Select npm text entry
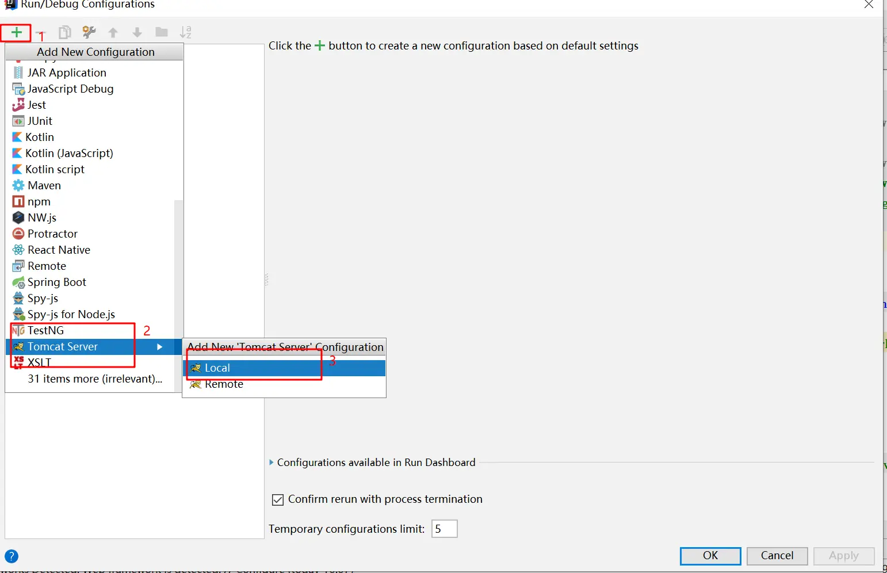887x573 pixels. point(39,201)
